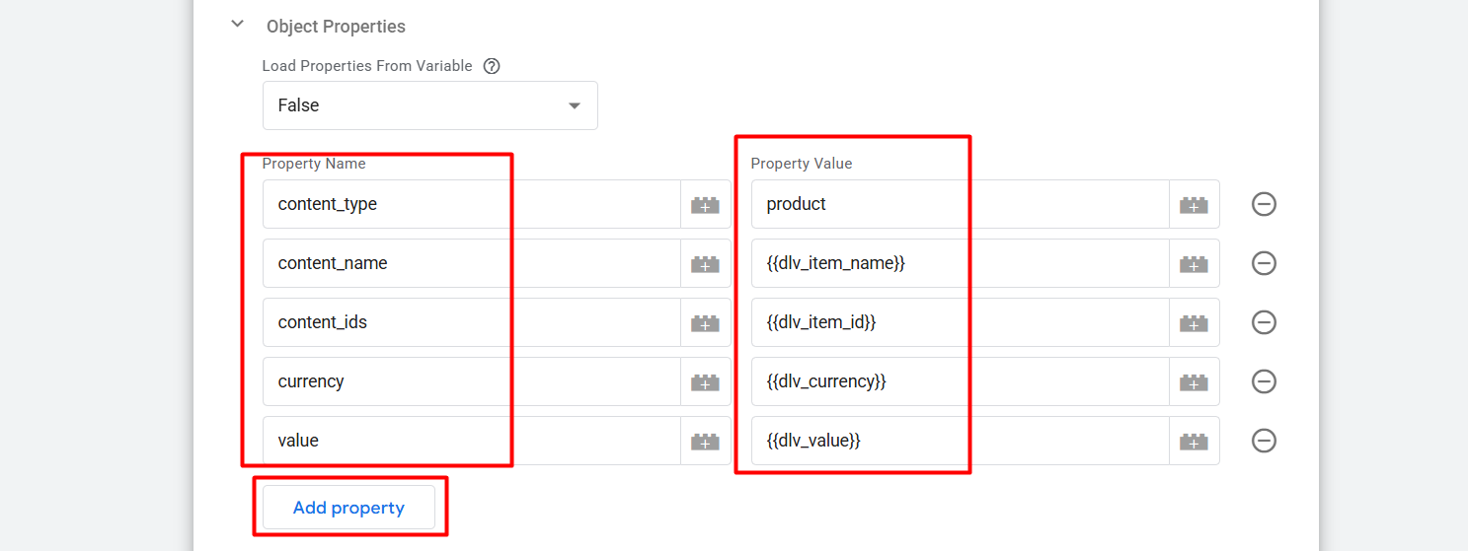Click the content_name property name field

pyautogui.click(x=471, y=263)
